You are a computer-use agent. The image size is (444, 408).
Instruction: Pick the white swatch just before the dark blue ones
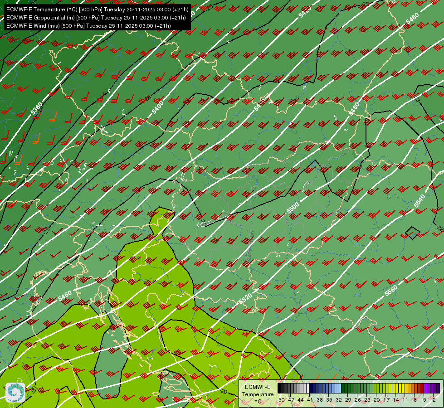pos(308,388)
